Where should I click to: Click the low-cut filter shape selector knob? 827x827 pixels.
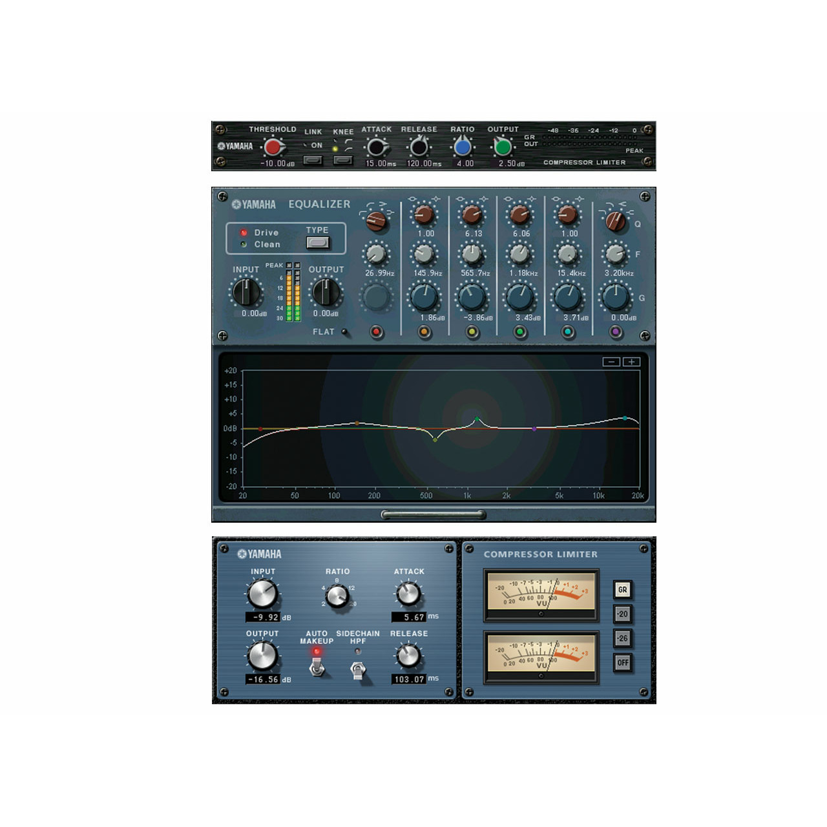tap(376, 222)
